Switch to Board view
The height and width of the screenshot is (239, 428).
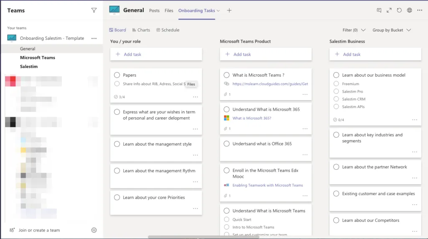pyautogui.click(x=117, y=30)
